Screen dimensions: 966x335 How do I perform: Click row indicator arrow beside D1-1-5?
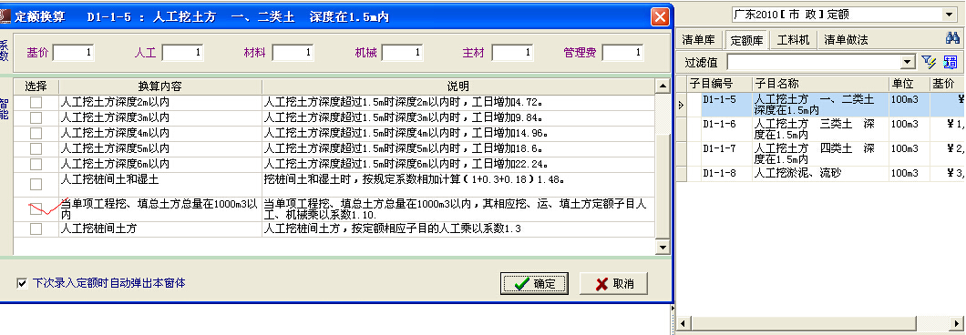click(682, 106)
